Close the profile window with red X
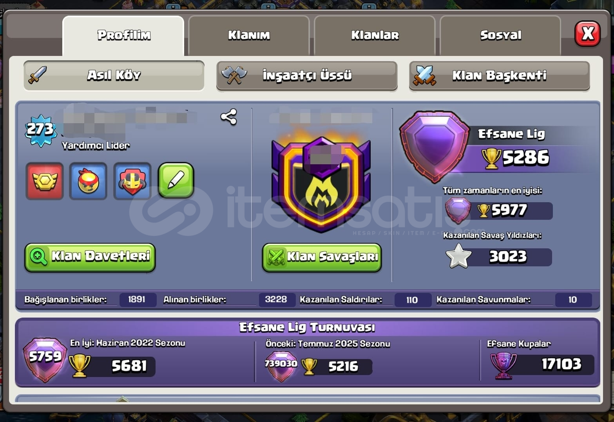The width and height of the screenshot is (614, 422). coord(587,34)
